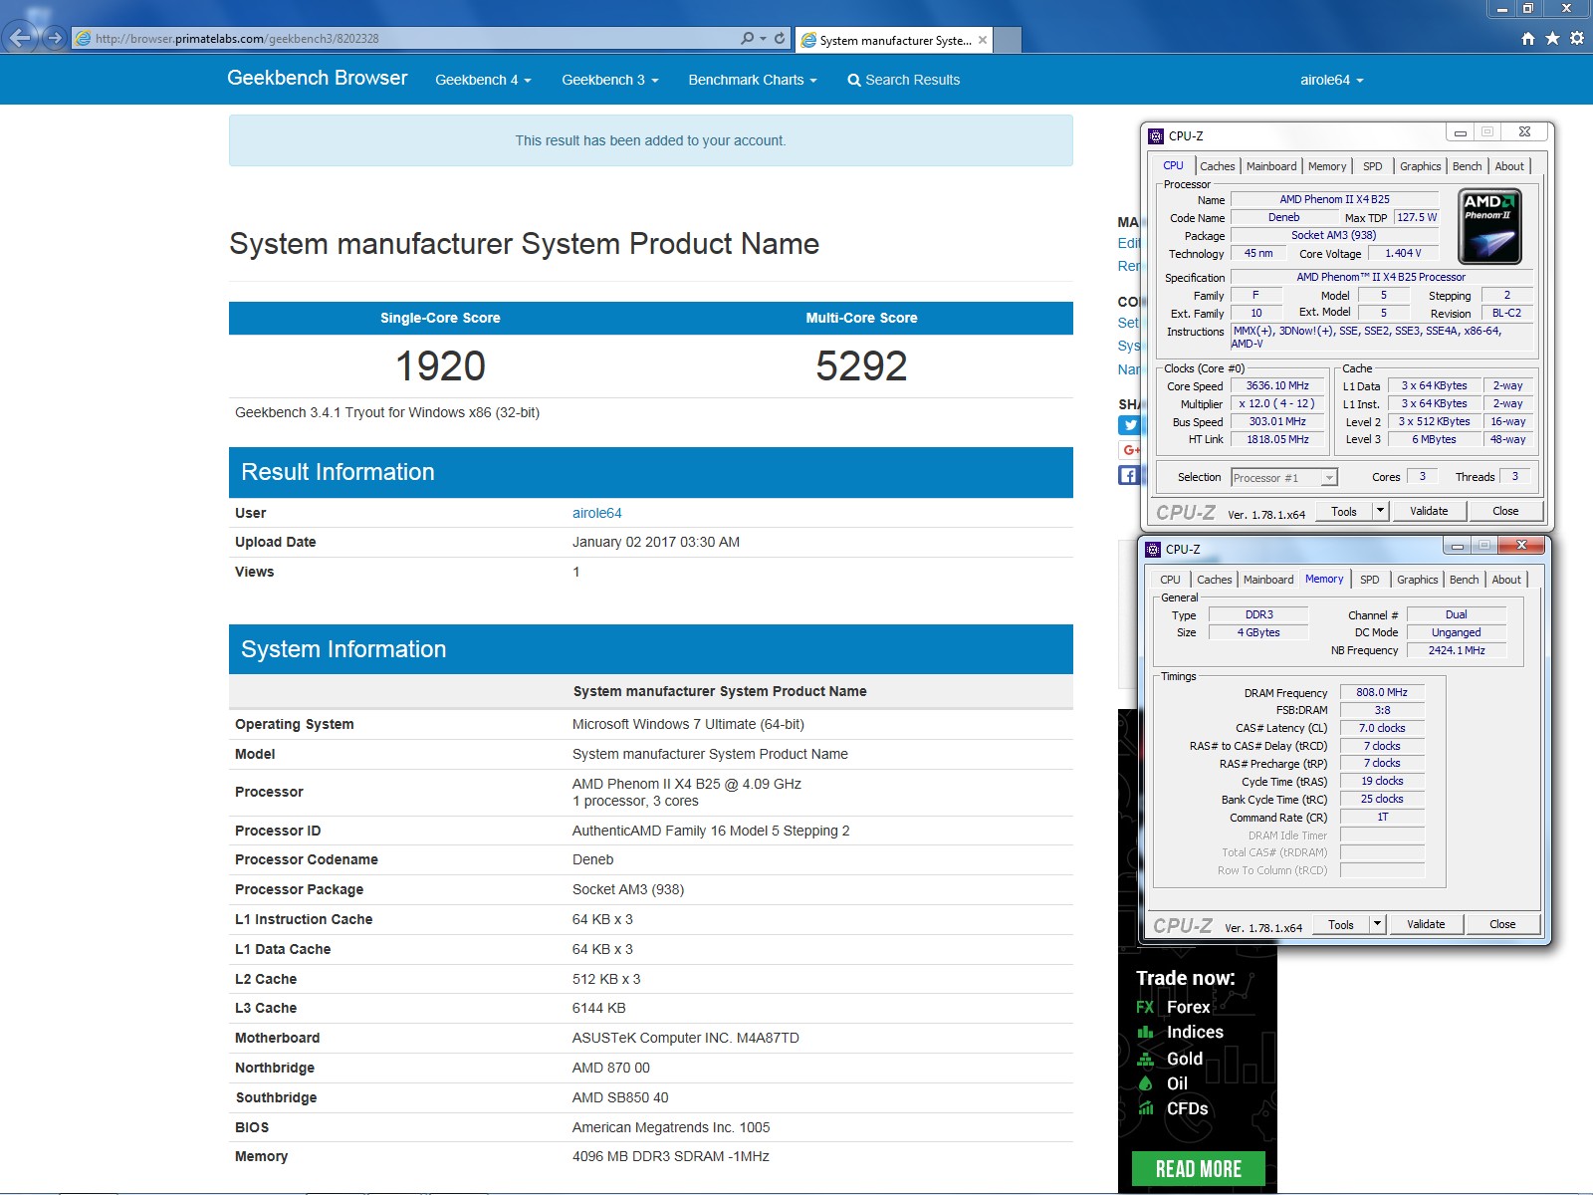Open About tab in bottom CPU-Z

click(x=1506, y=580)
